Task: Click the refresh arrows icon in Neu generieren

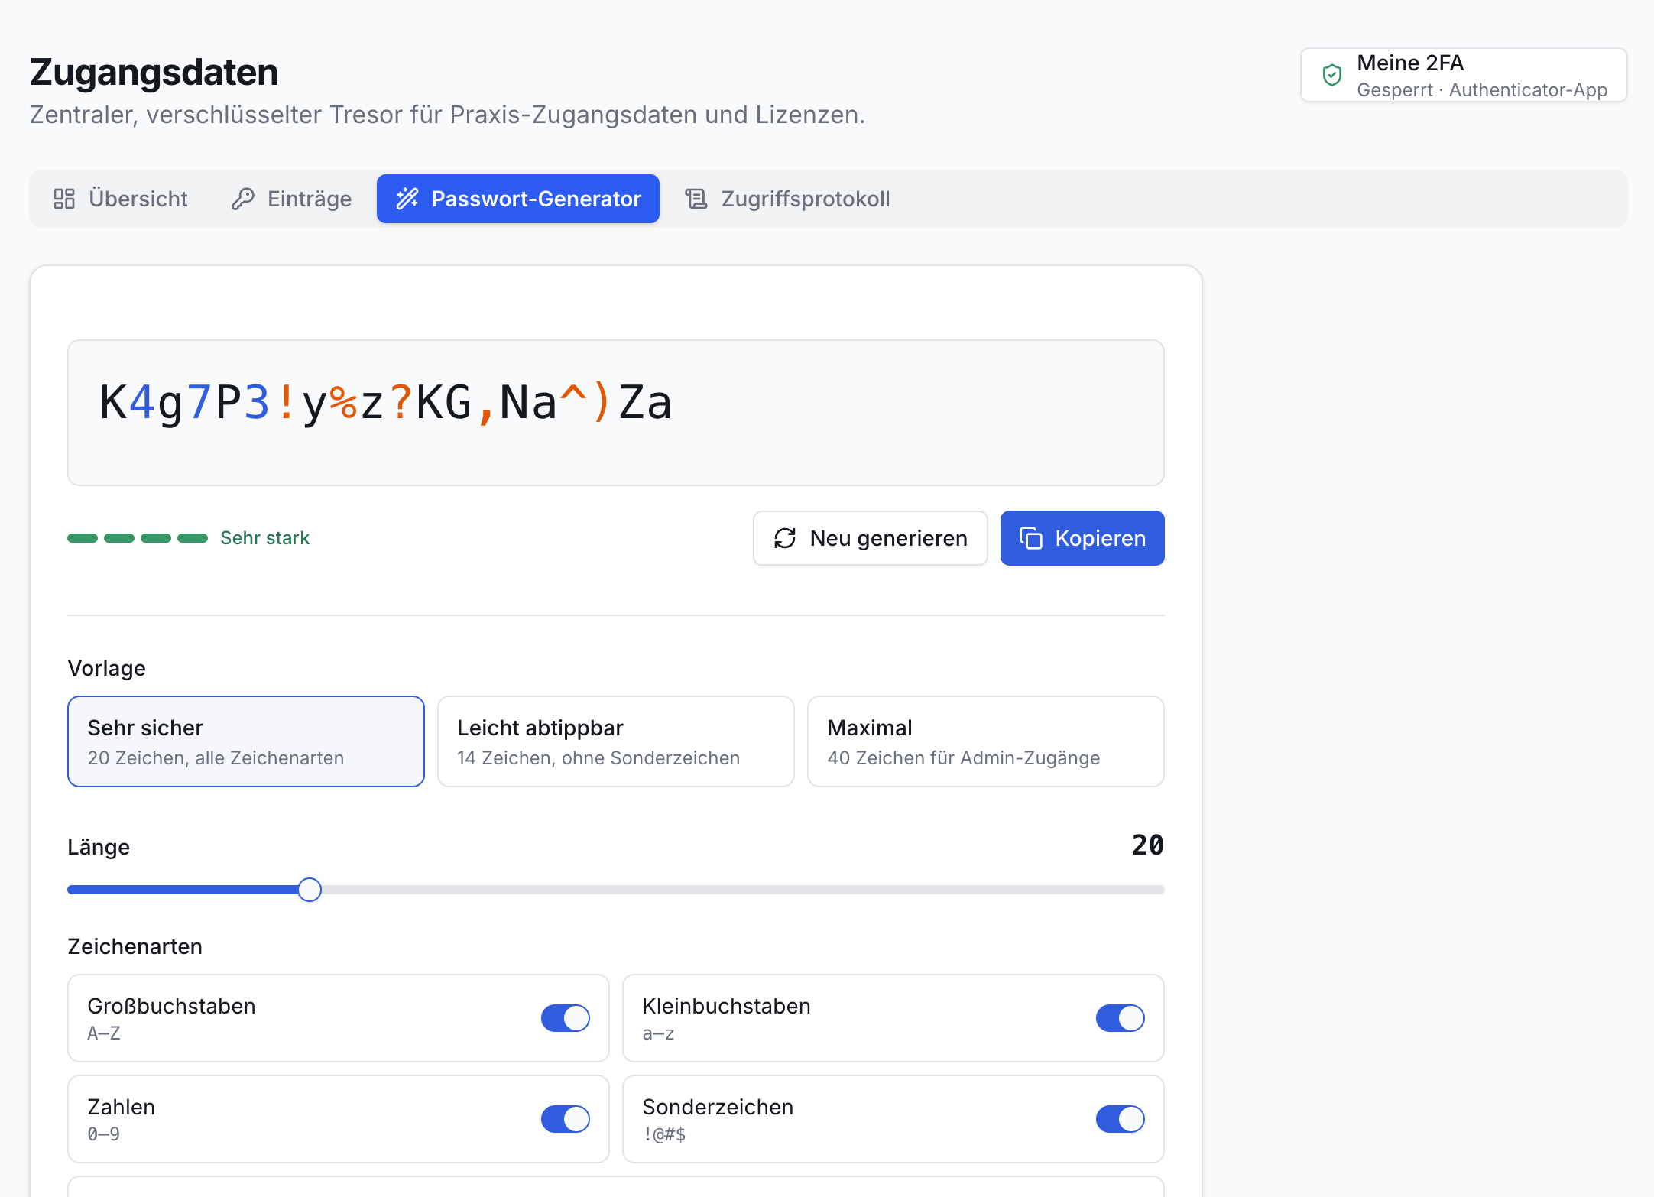Action: coord(785,538)
